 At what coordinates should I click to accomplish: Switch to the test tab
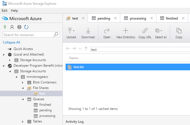75,18
